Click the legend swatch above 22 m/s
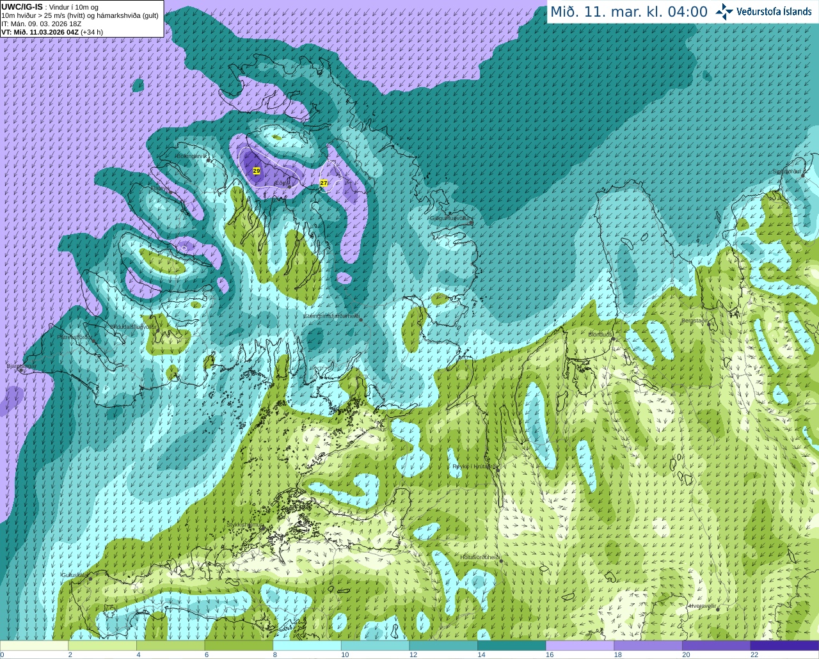The height and width of the screenshot is (659, 819). pyautogui.click(x=784, y=646)
